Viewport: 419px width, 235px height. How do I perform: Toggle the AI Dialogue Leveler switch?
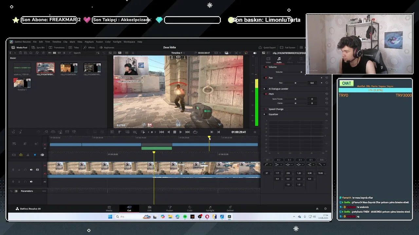[x=265, y=89]
